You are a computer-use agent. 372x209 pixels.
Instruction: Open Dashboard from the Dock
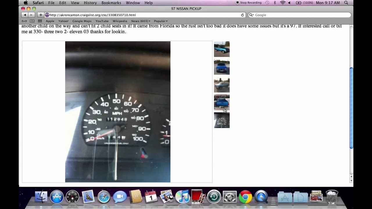click(72, 197)
